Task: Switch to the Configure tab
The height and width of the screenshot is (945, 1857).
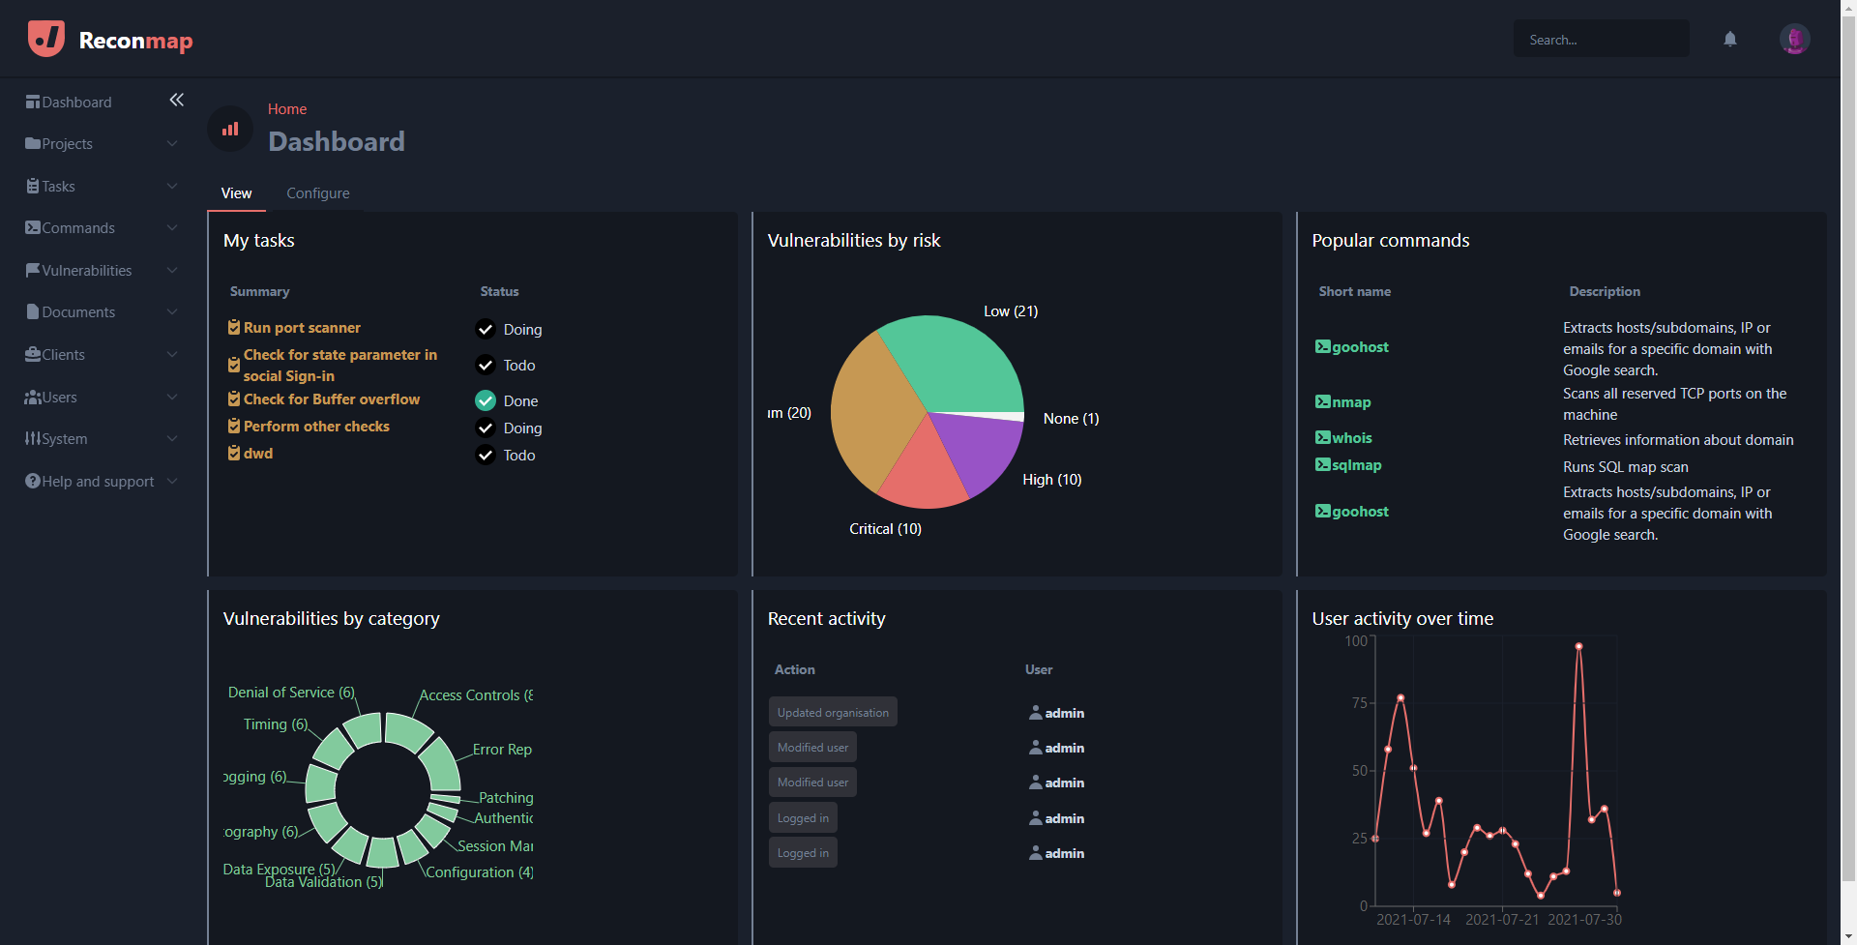Action: coord(317,193)
